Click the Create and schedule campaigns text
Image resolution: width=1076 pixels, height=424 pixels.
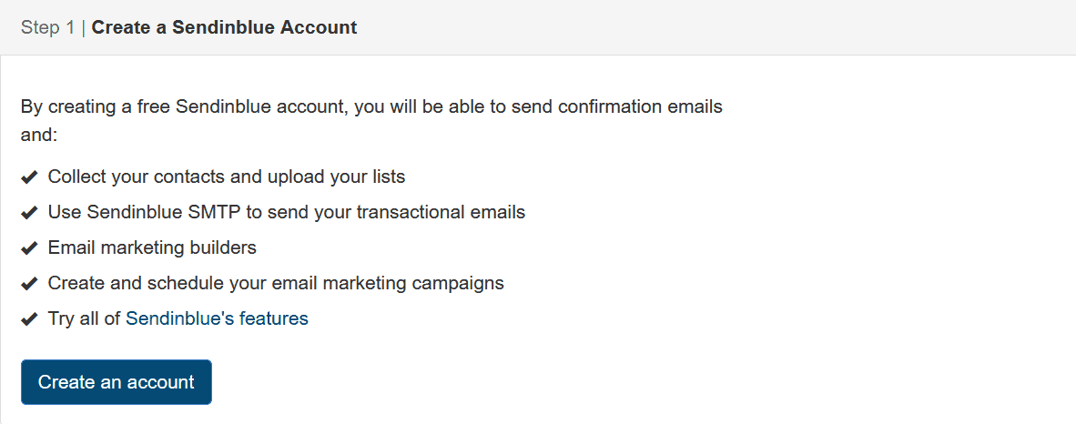pyautogui.click(x=276, y=283)
